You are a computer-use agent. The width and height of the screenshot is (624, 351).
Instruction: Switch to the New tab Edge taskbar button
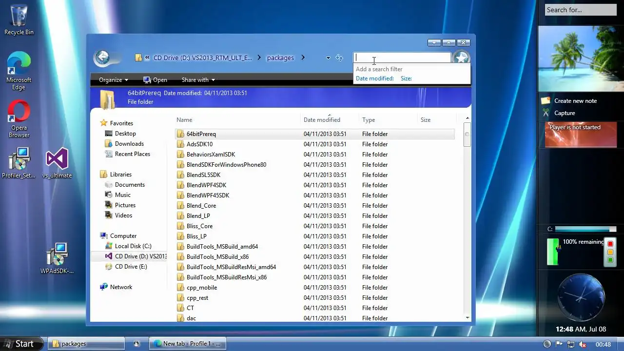(x=187, y=344)
